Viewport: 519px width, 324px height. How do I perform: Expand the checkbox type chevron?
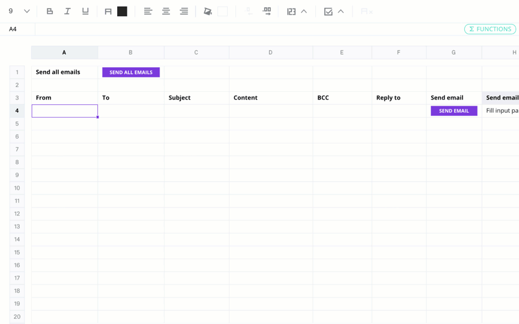click(341, 11)
